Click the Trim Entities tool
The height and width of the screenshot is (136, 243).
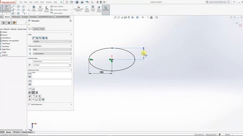[34, 9]
